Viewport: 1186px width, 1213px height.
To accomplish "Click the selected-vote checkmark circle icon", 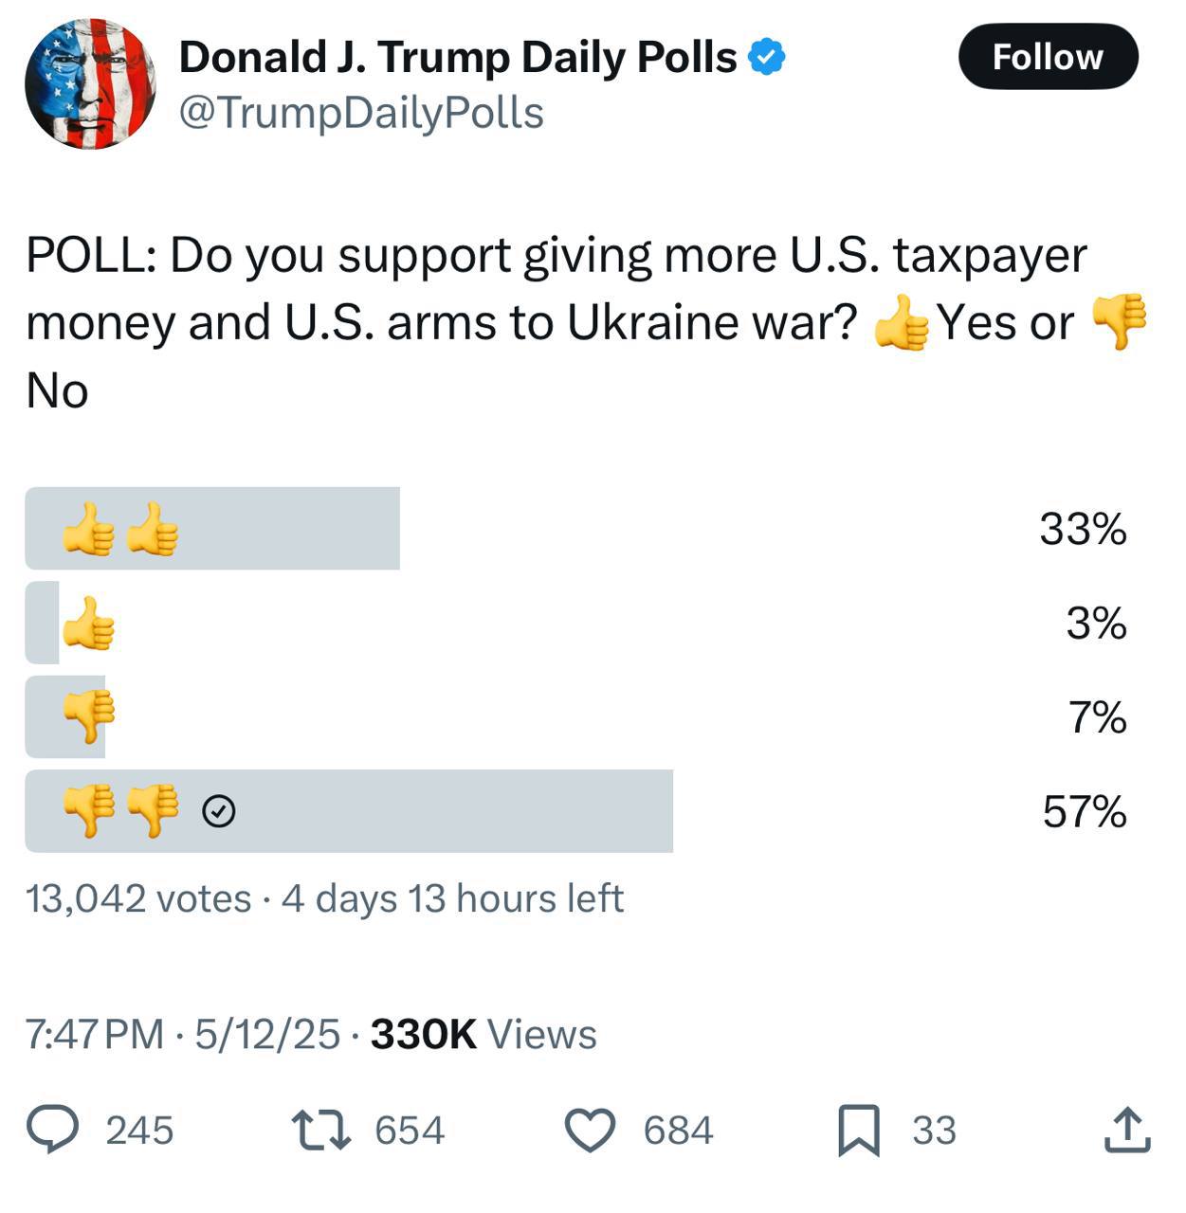I will click(x=219, y=811).
